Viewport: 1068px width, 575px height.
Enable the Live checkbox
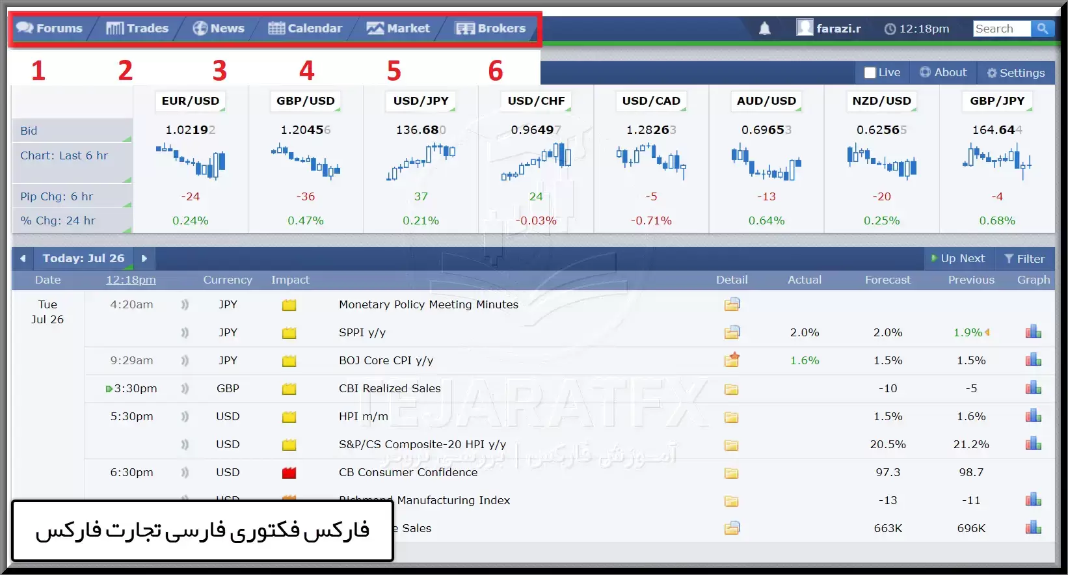point(870,73)
